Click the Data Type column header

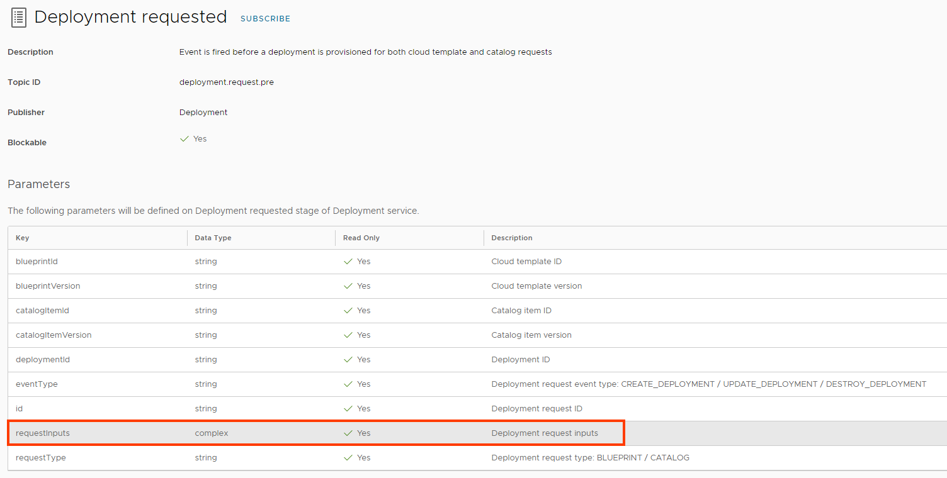pyautogui.click(x=212, y=238)
